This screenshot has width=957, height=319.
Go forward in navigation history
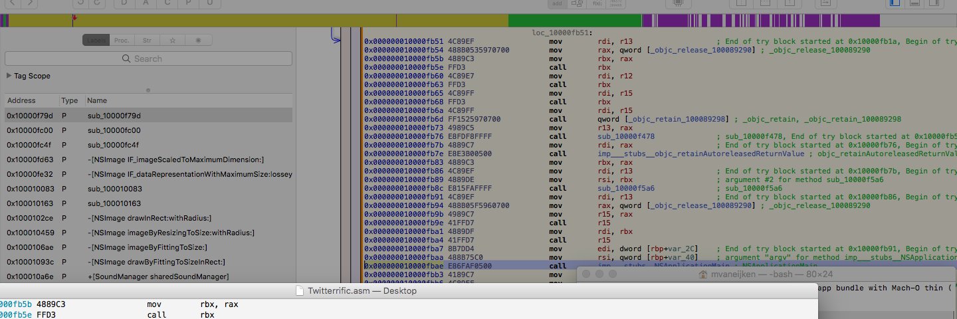point(30,3)
